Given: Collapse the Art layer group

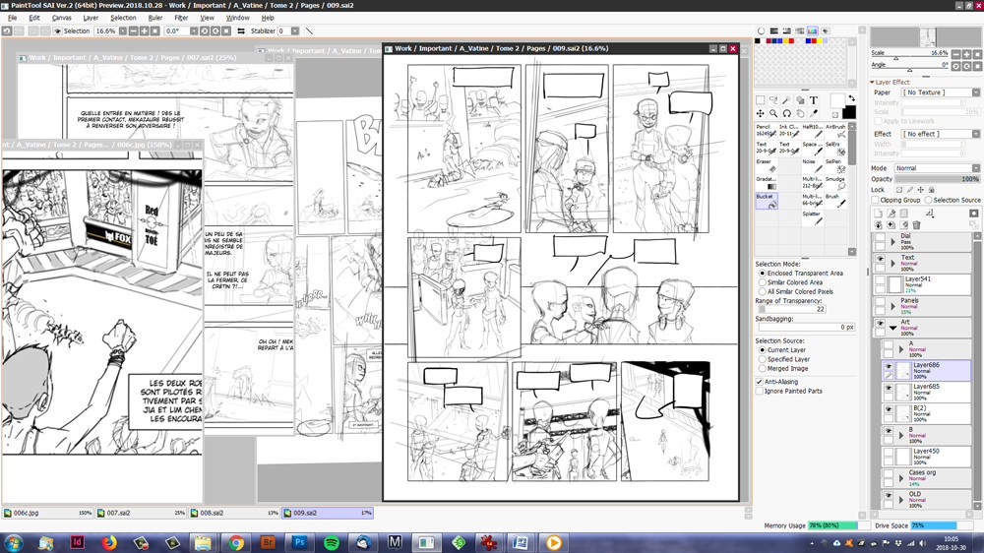Looking at the screenshot, I should point(893,327).
